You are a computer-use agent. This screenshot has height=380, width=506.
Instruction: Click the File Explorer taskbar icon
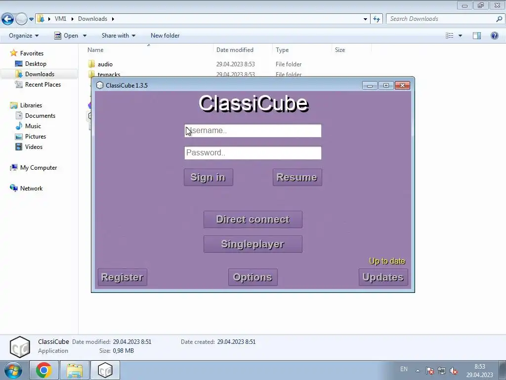75,370
